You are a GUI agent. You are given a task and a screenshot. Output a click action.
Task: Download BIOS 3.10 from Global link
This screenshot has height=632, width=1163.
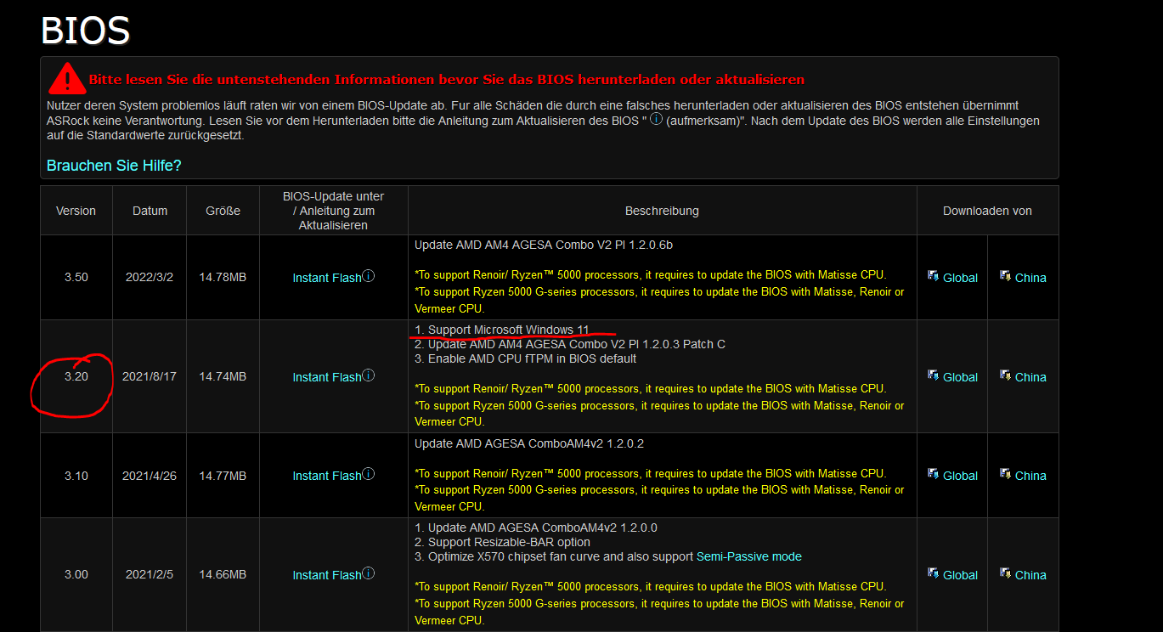pyautogui.click(x=960, y=476)
